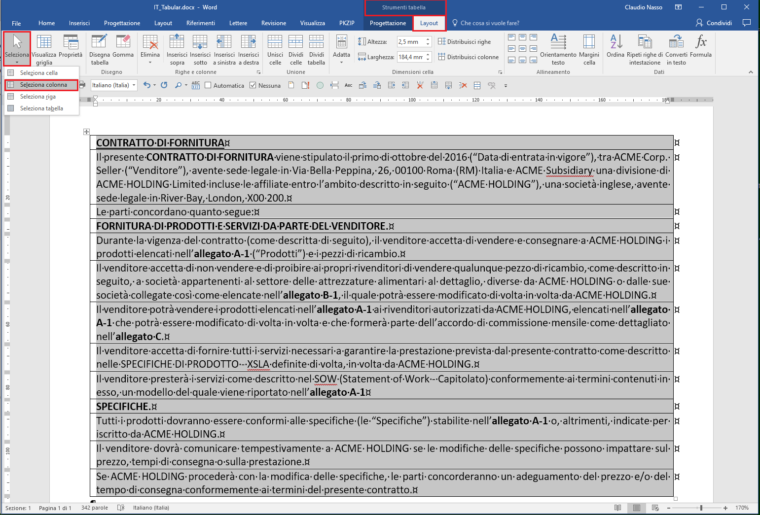
Task: Expand the search dropdown arrow next to the magnifier
Action: [x=186, y=85]
